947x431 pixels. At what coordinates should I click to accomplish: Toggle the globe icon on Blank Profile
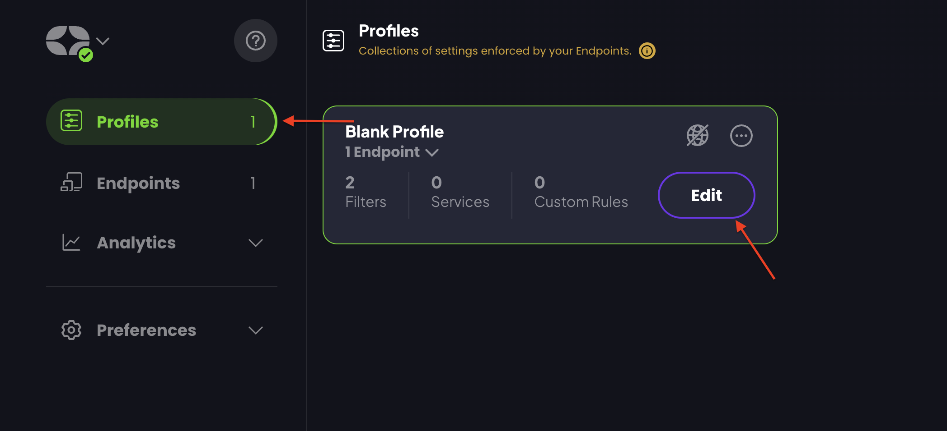[697, 135]
